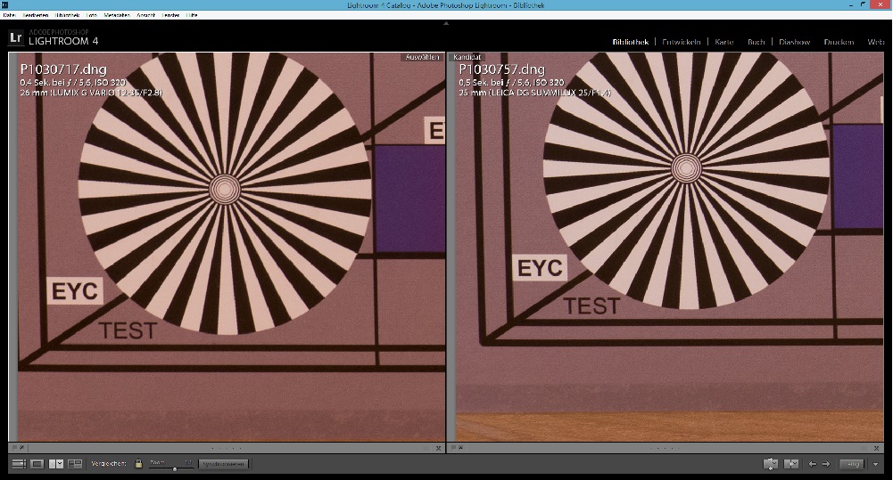Image resolution: width=893 pixels, height=480 pixels.
Task: Switch to Grid view icon in toolbar
Action: [x=19, y=464]
